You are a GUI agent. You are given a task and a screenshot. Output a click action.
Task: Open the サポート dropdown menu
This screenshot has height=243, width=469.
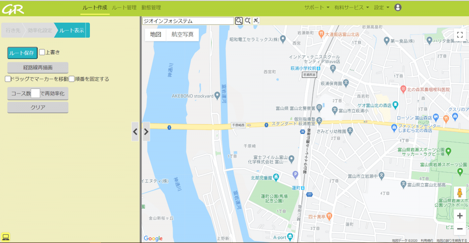pyautogui.click(x=317, y=7)
